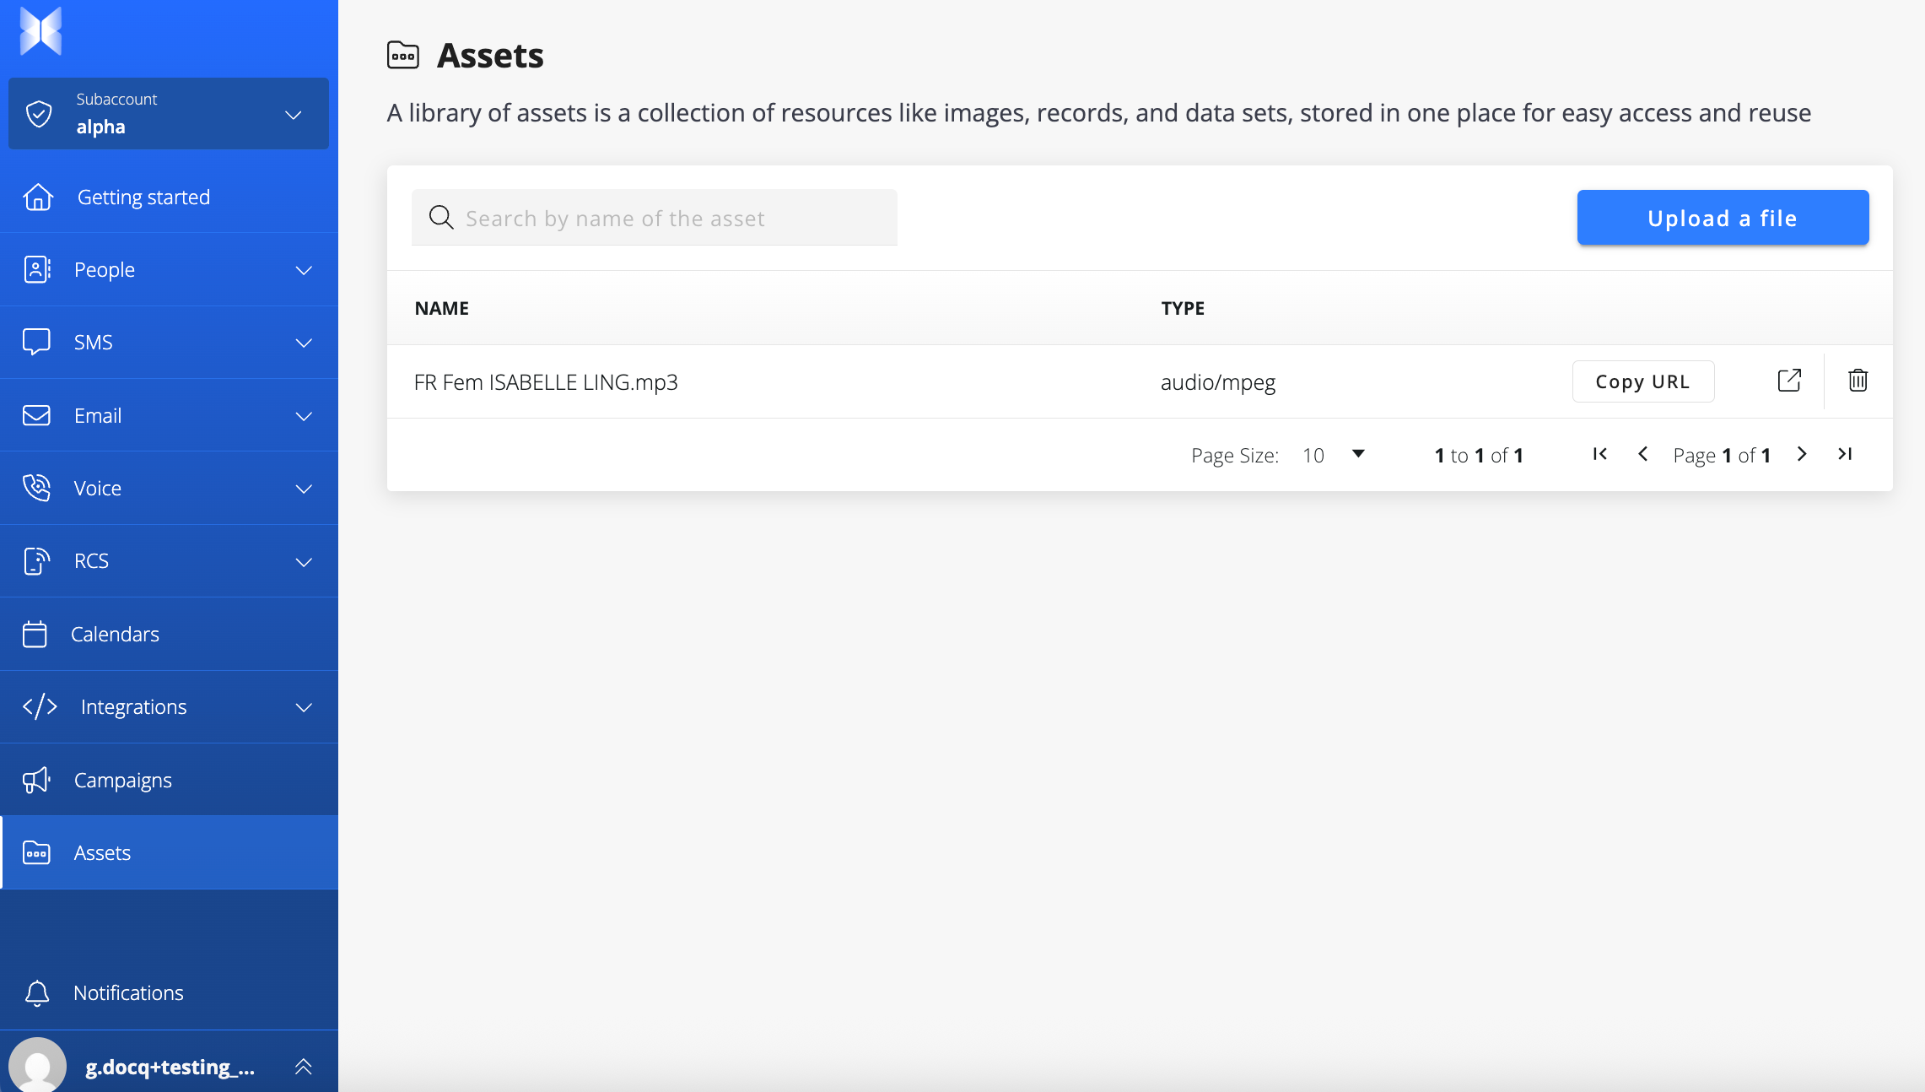Copy URL of the mp3 asset
The width and height of the screenshot is (1925, 1092).
pyautogui.click(x=1642, y=381)
